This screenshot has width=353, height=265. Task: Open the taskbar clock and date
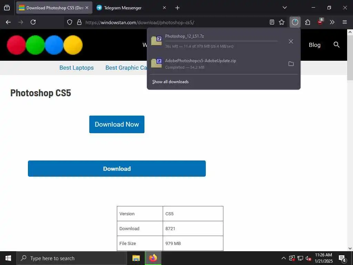(323, 258)
